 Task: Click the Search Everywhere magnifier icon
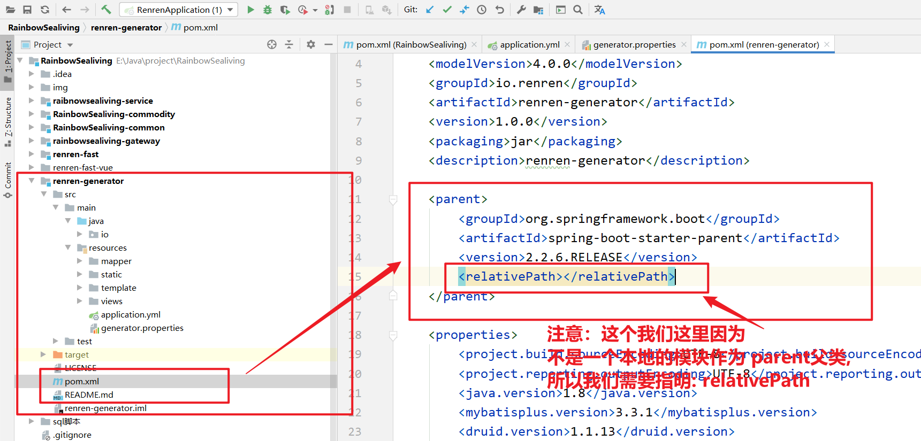point(578,10)
